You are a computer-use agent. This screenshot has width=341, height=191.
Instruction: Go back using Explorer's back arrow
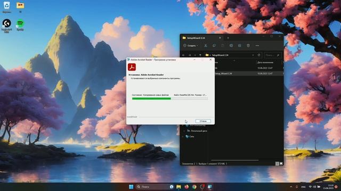click(x=184, y=55)
